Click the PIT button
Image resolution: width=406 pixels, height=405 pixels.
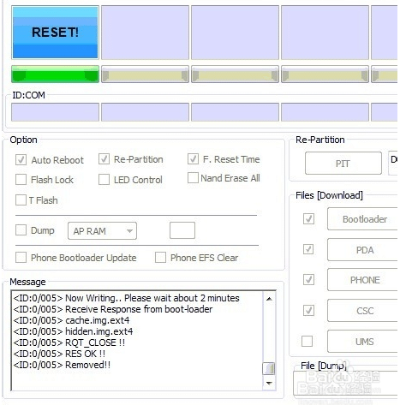pyautogui.click(x=343, y=164)
